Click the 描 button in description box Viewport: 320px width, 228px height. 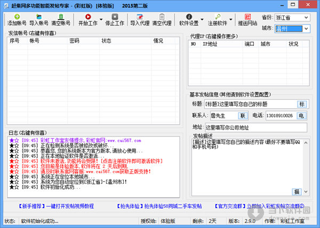pyautogui.click(x=297, y=192)
